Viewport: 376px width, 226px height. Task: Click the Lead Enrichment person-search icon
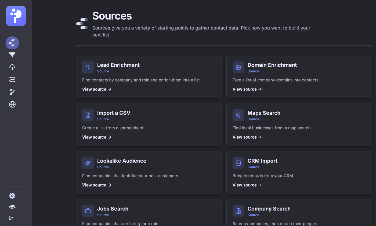[88, 67]
